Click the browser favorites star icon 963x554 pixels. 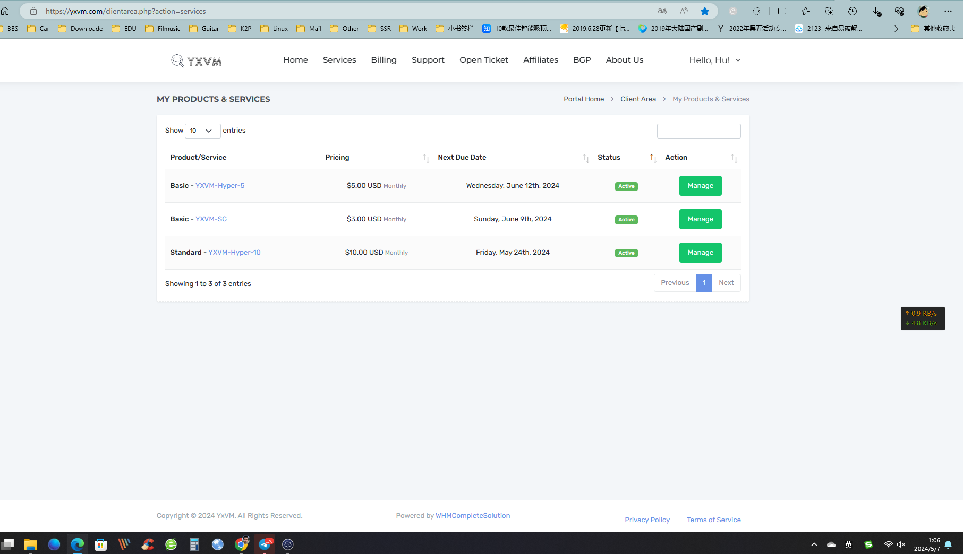pyautogui.click(x=704, y=11)
